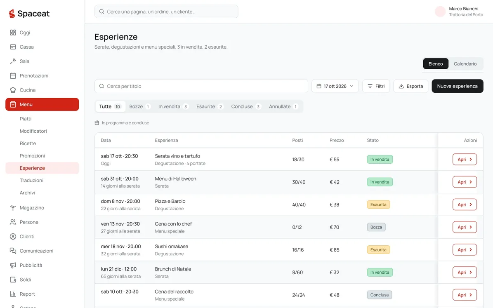
Task: Open the 17 ott 2026 date dropdown
Action: tap(335, 86)
